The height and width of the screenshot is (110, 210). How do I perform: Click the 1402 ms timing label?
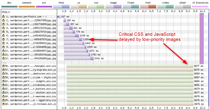[x=90, y=43]
